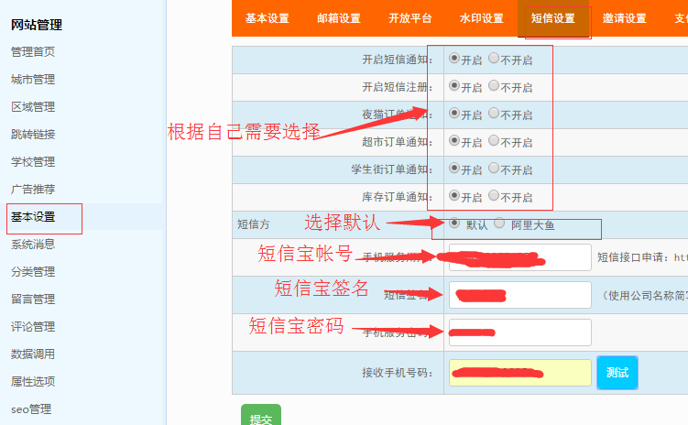Select the 邀请设置 tab
688x425 pixels.
(624, 18)
